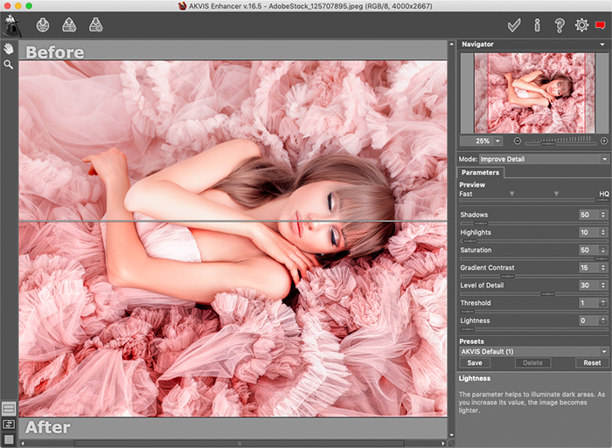Image resolution: width=612 pixels, height=448 pixels.
Task: Click the Reset preset button
Action: point(592,362)
